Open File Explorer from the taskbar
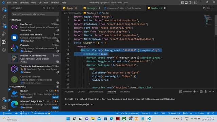Viewport: 217px width, 122px height. tap(93, 119)
